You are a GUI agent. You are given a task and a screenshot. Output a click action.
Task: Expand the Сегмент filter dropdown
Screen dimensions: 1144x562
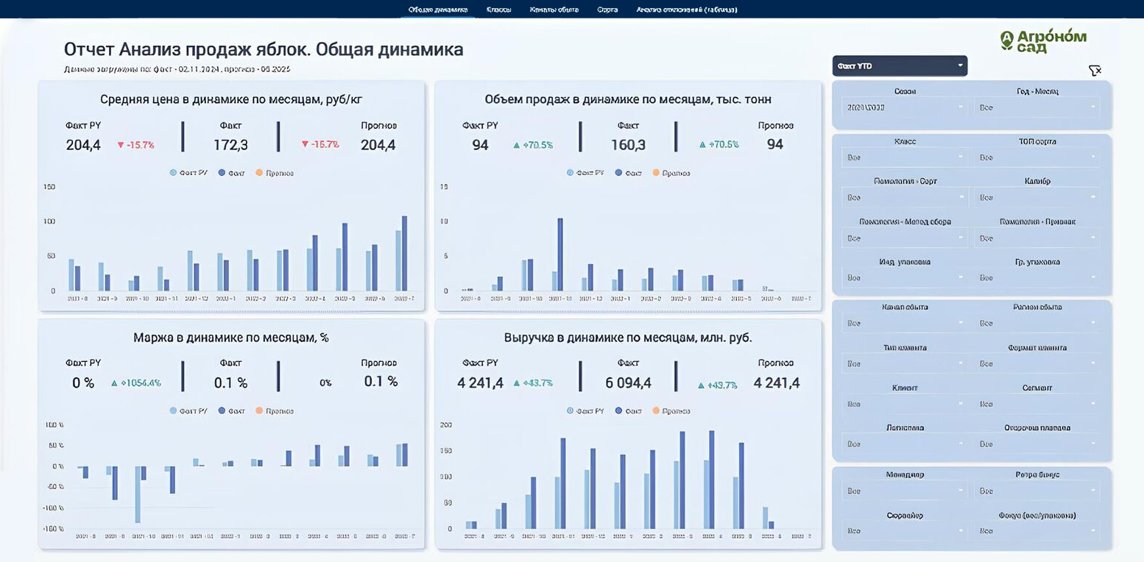pyautogui.click(x=1037, y=405)
